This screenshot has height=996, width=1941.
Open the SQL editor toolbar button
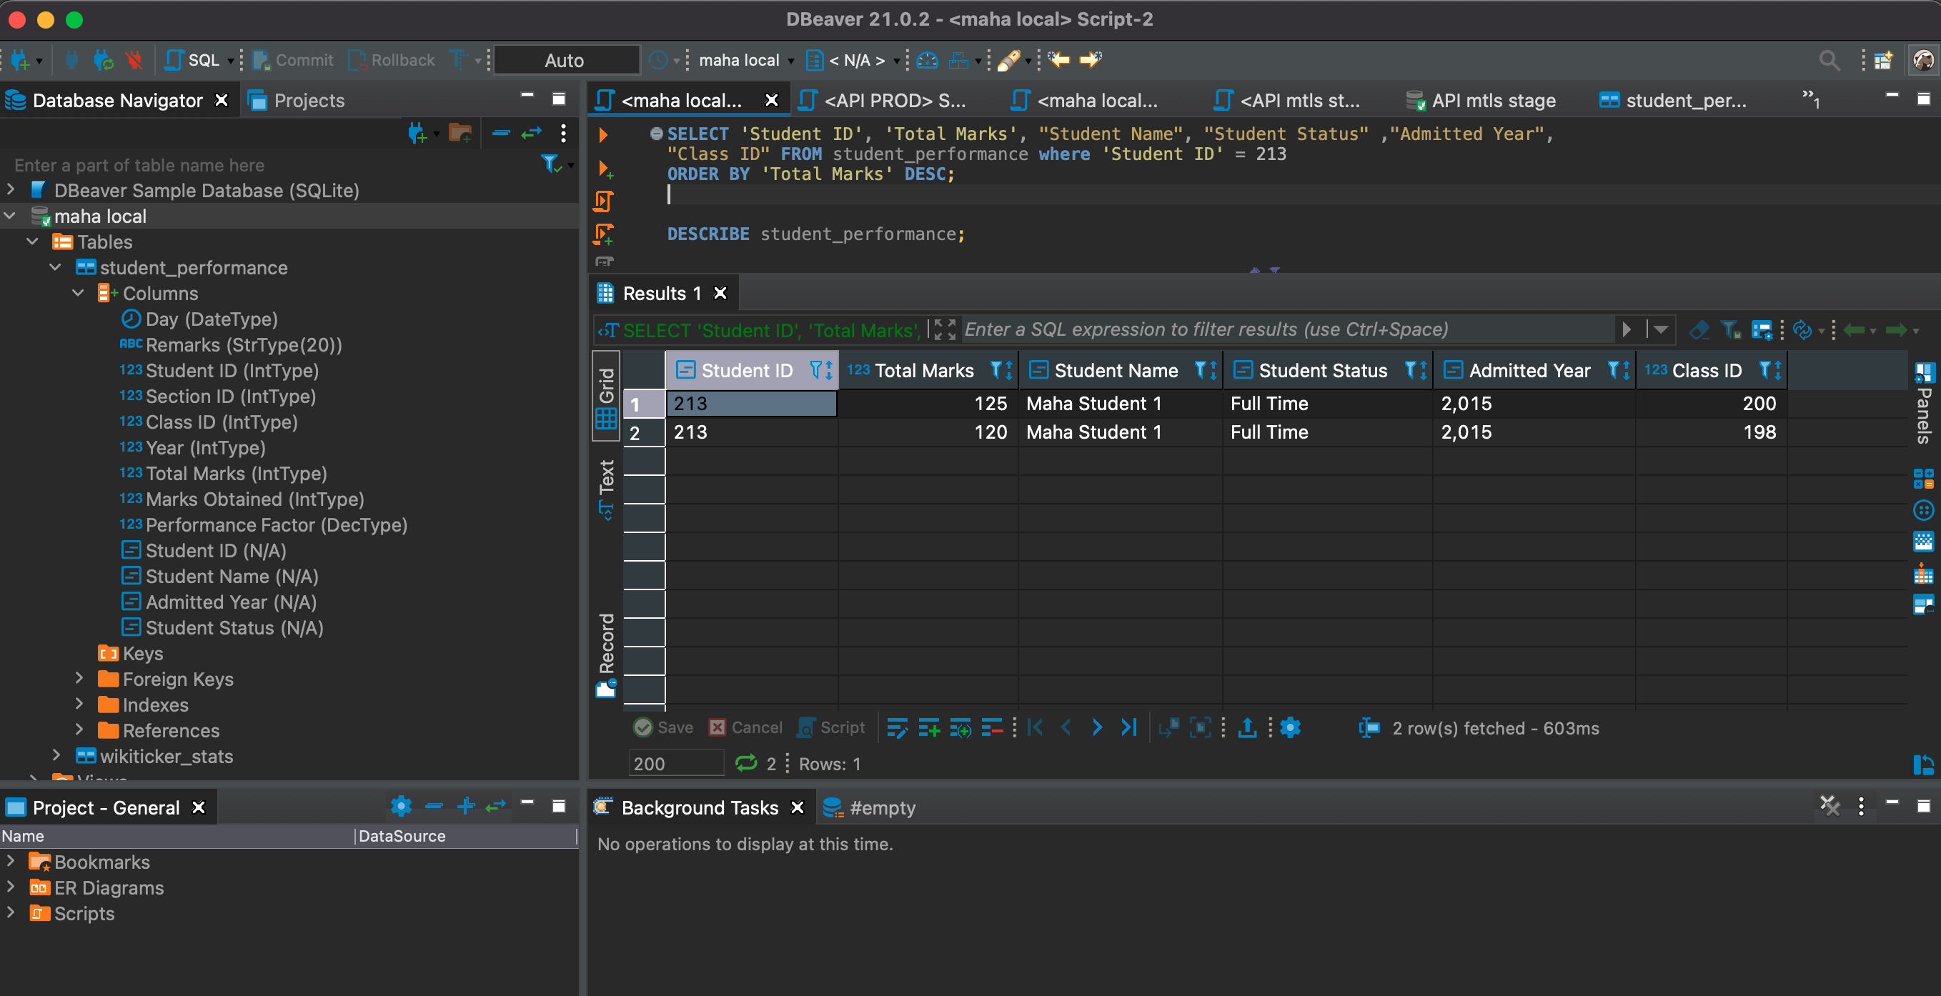(193, 60)
